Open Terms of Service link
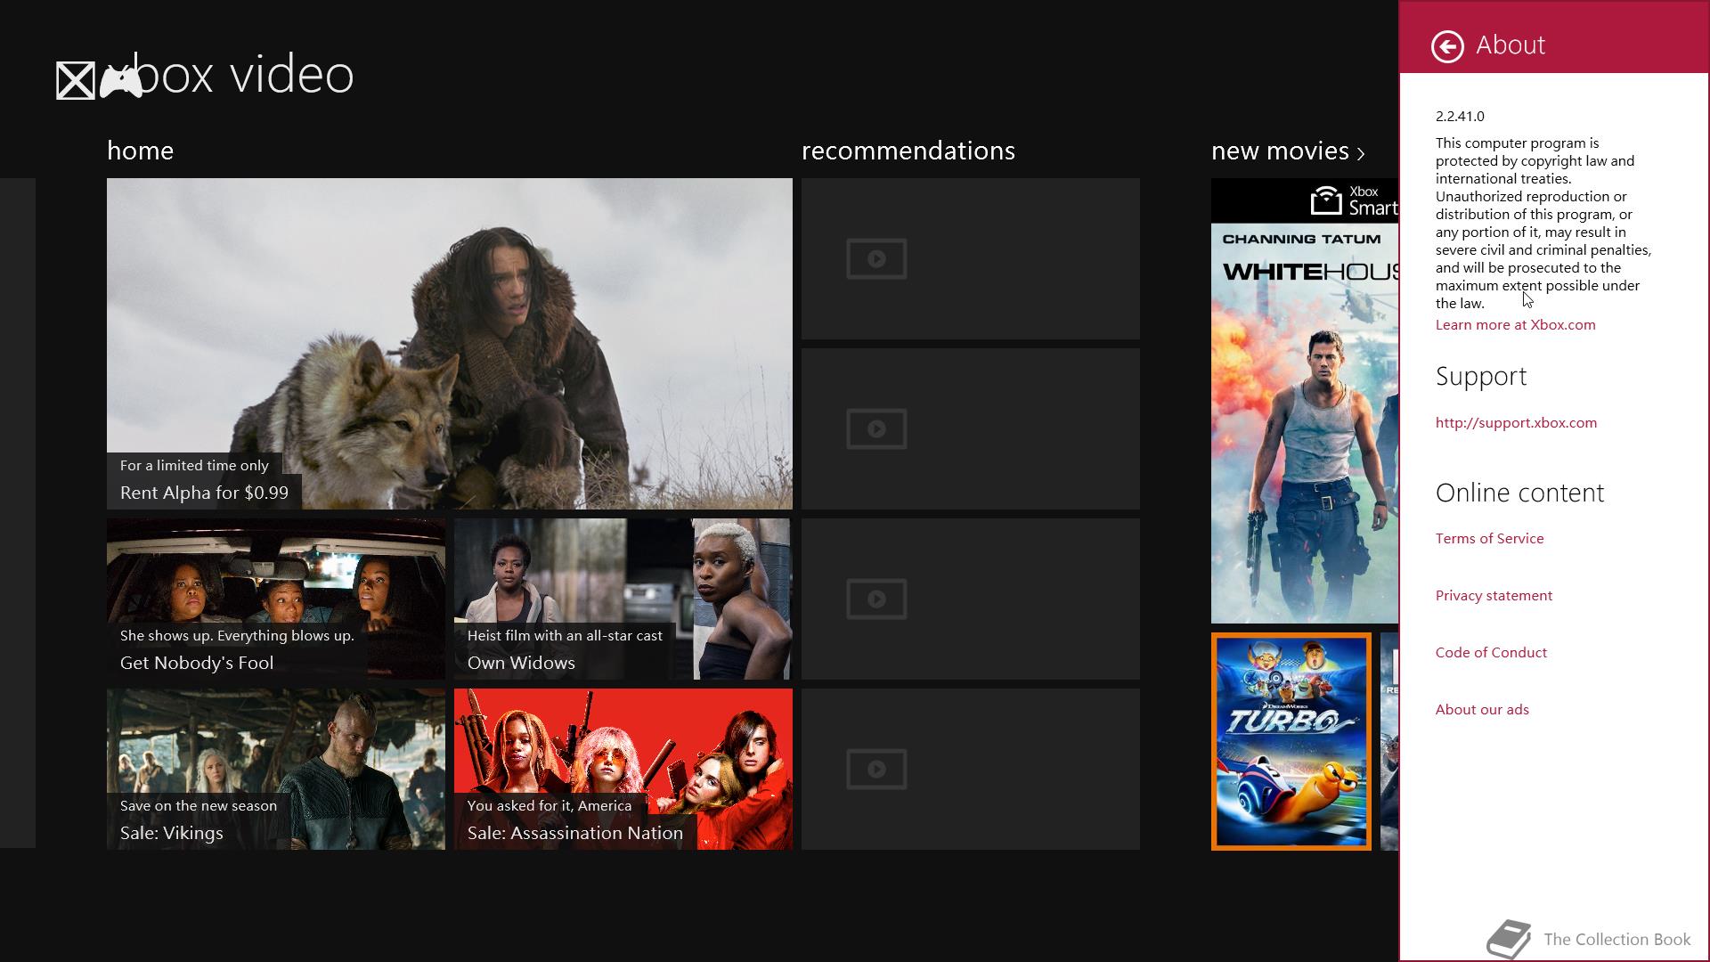This screenshot has width=1710, height=962. coord(1489,539)
